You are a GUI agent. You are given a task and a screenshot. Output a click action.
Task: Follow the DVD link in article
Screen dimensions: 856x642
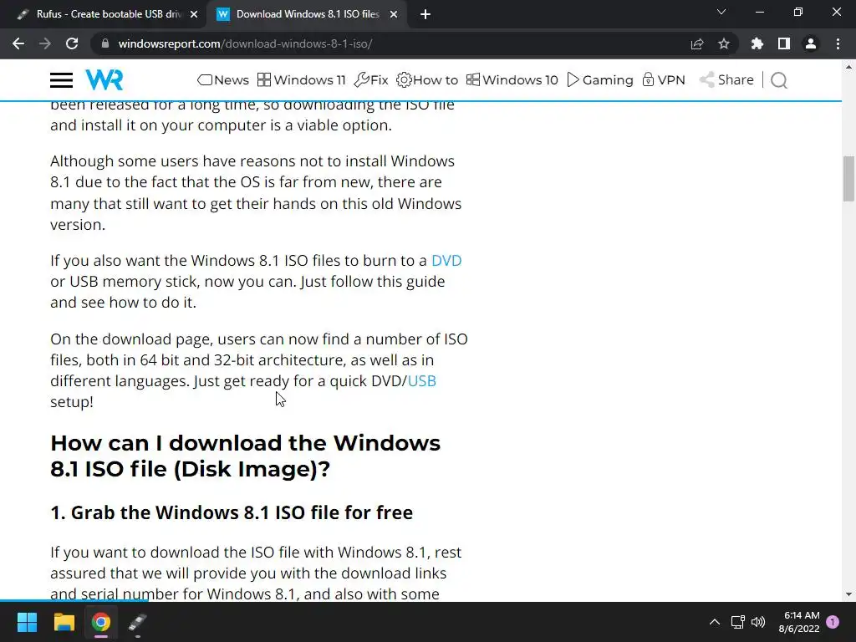446,261
